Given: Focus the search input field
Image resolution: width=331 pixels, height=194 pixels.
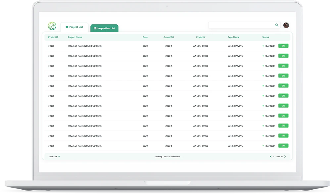Looking at the screenshot, I should click(244, 25).
